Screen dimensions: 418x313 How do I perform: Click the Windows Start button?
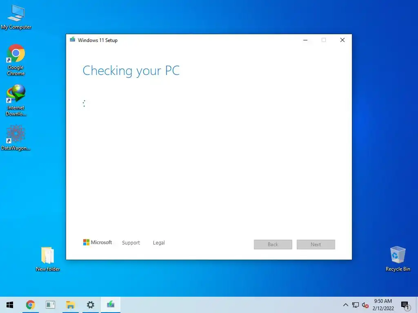click(10, 305)
